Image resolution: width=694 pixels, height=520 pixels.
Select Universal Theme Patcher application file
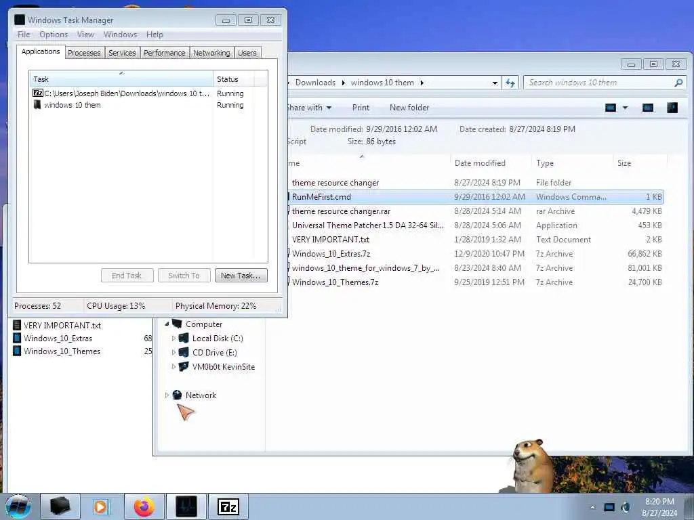pyautogui.click(x=476, y=225)
